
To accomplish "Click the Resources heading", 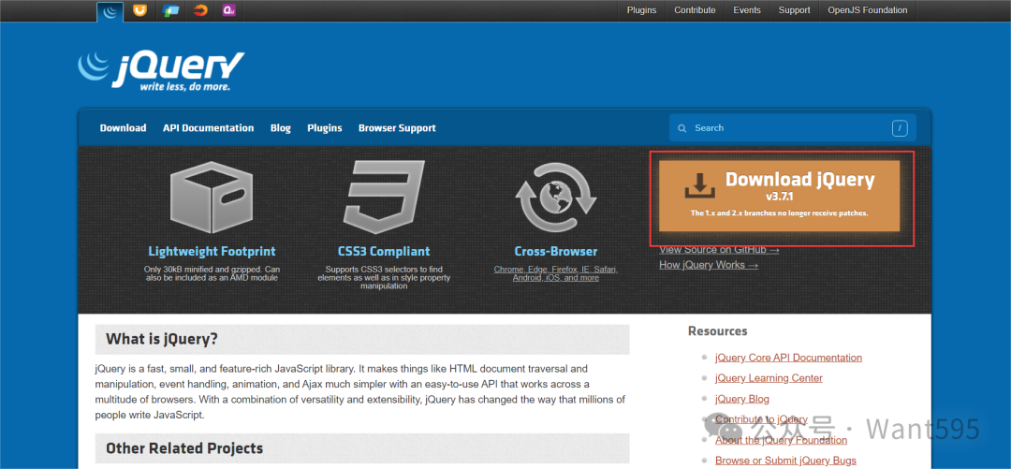I will (x=718, y=331).
